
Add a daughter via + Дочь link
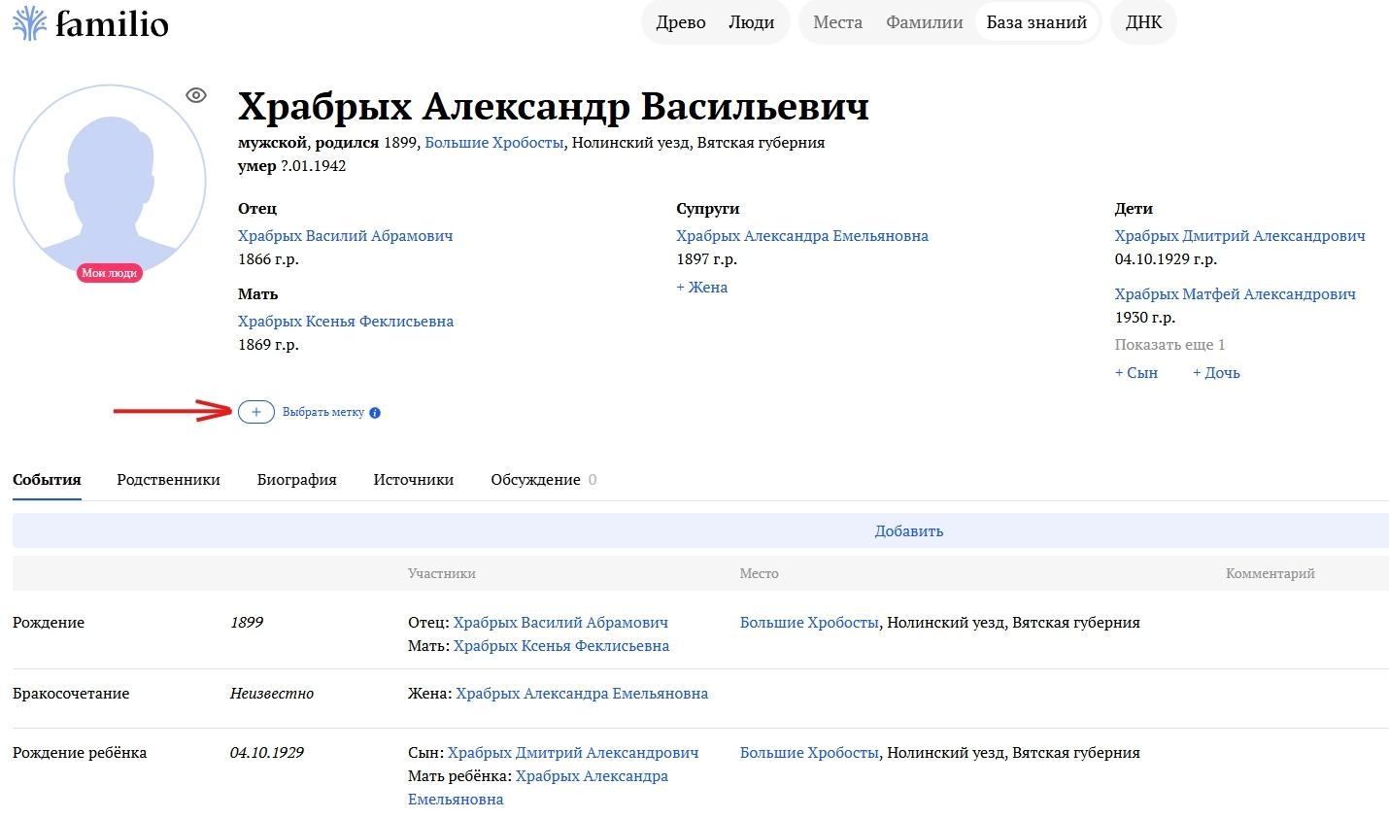point(1216,373)
